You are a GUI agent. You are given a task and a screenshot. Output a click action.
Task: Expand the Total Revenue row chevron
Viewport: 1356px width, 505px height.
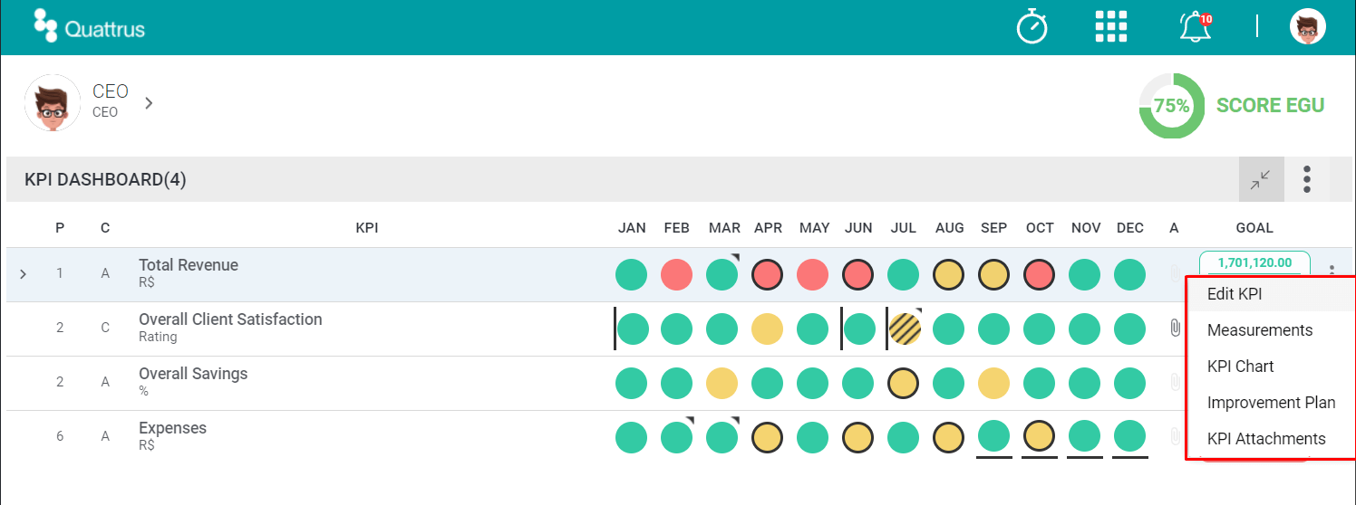24,272
